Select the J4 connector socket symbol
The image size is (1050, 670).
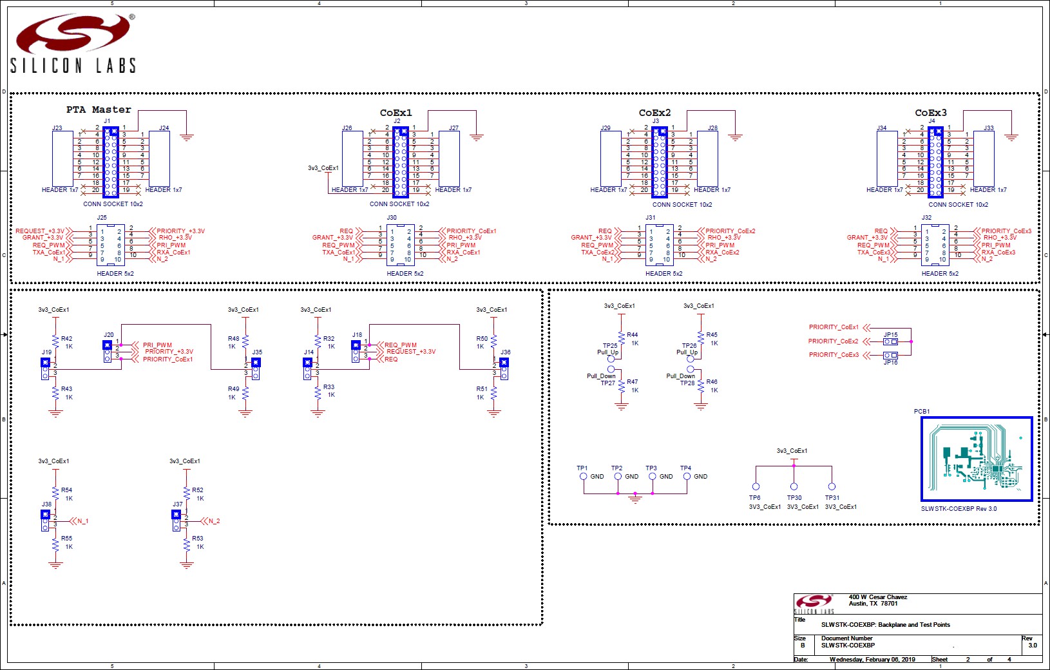point(935,162)
